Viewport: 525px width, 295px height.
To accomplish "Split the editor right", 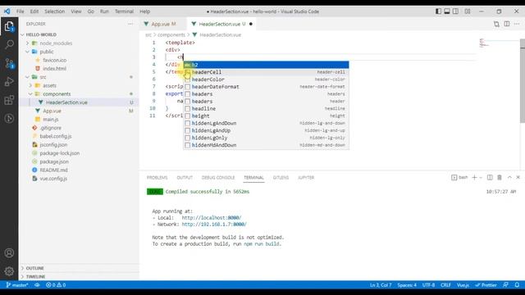I will click(507, 24).
